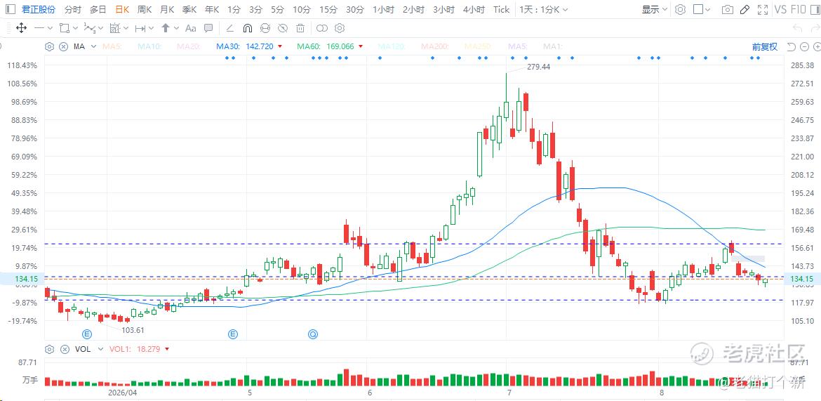Click the overlapping circles compare icon

[322, 28]
